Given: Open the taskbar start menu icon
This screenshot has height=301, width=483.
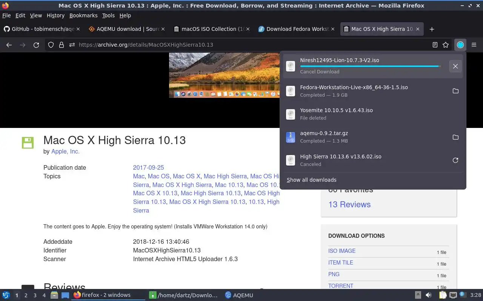Looking at the screenshot, I should [6, 295].
